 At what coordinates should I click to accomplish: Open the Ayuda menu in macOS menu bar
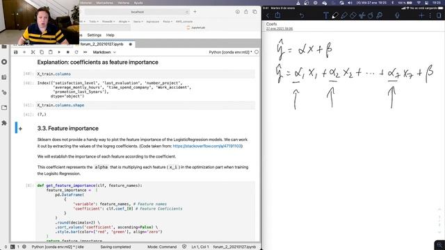pyautogui.click(x=138, y=3)
